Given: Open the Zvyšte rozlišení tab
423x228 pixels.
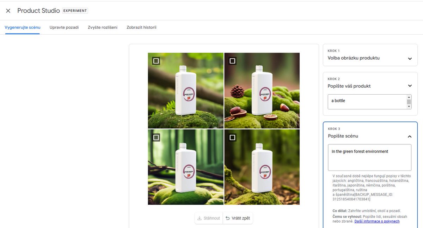Looking at the screenshot, I should click(103, 27).
